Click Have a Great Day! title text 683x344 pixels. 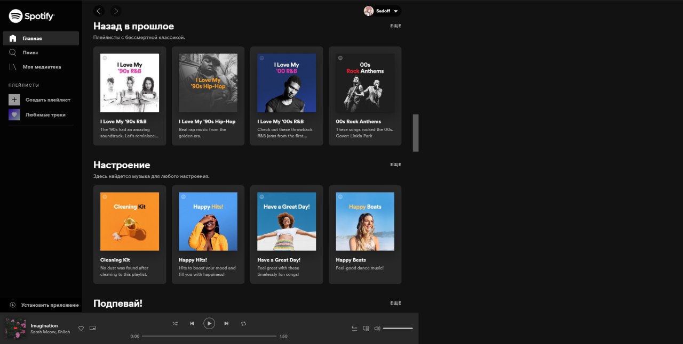pos(279,260)
